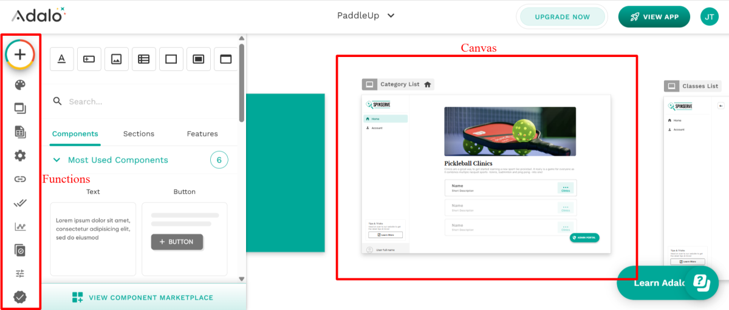Select the Text component shortcut icon
Screen dimensions: 729x310
(x=61, y=59)
